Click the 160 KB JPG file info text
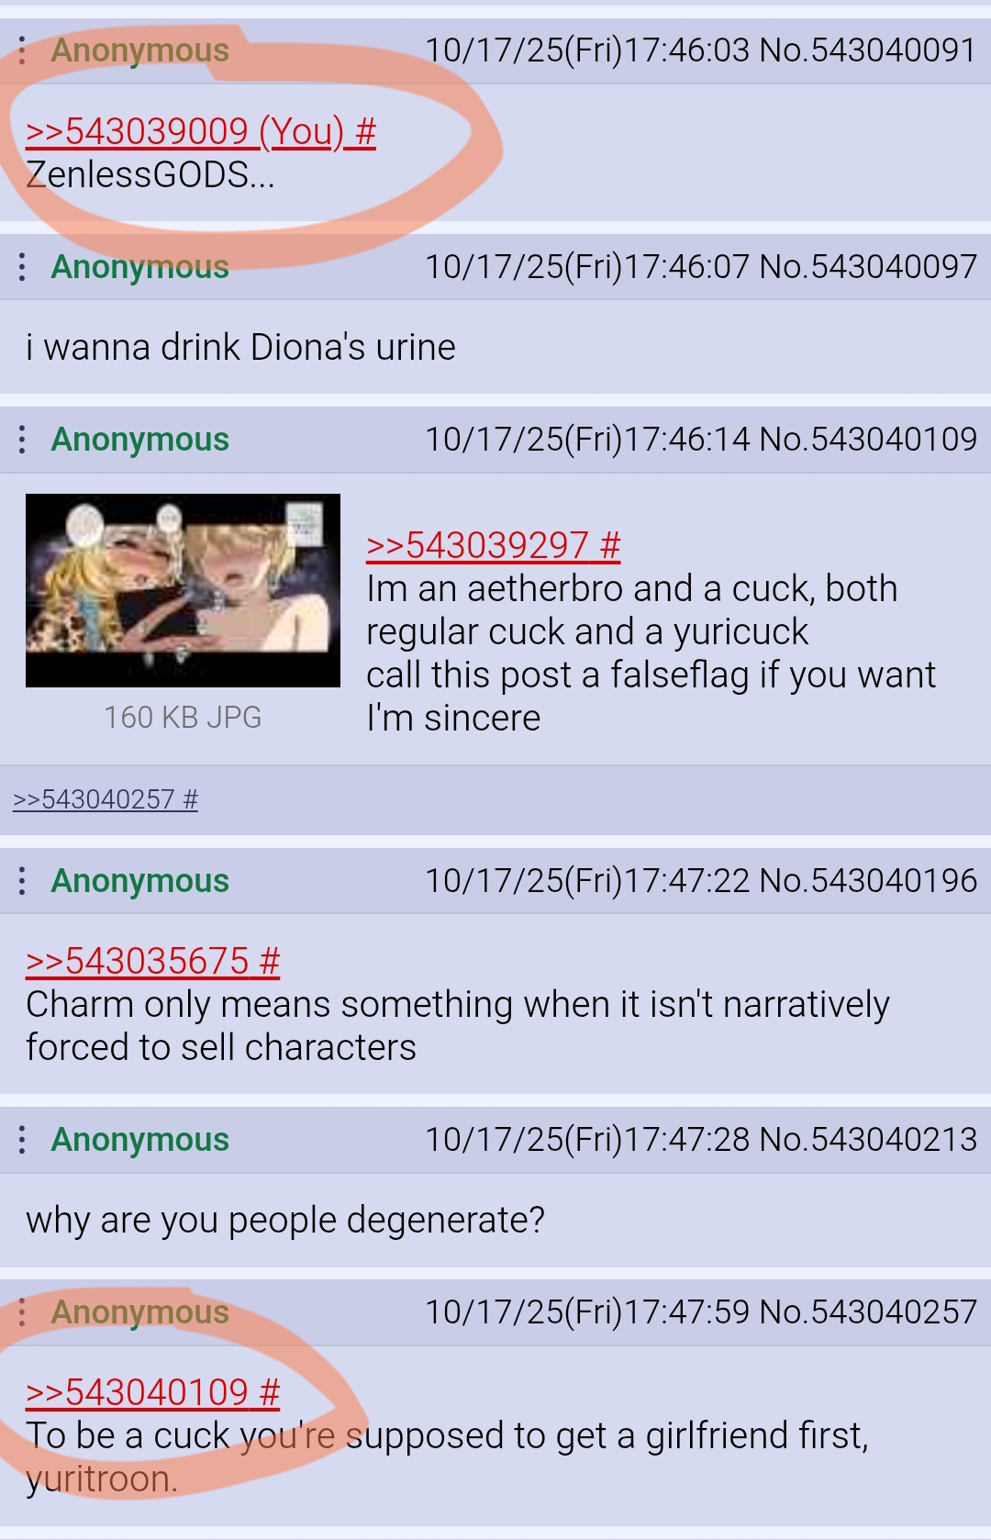The height and width of the screenshot is (1540, 991). pyautogui.click(x=183, y=718)
